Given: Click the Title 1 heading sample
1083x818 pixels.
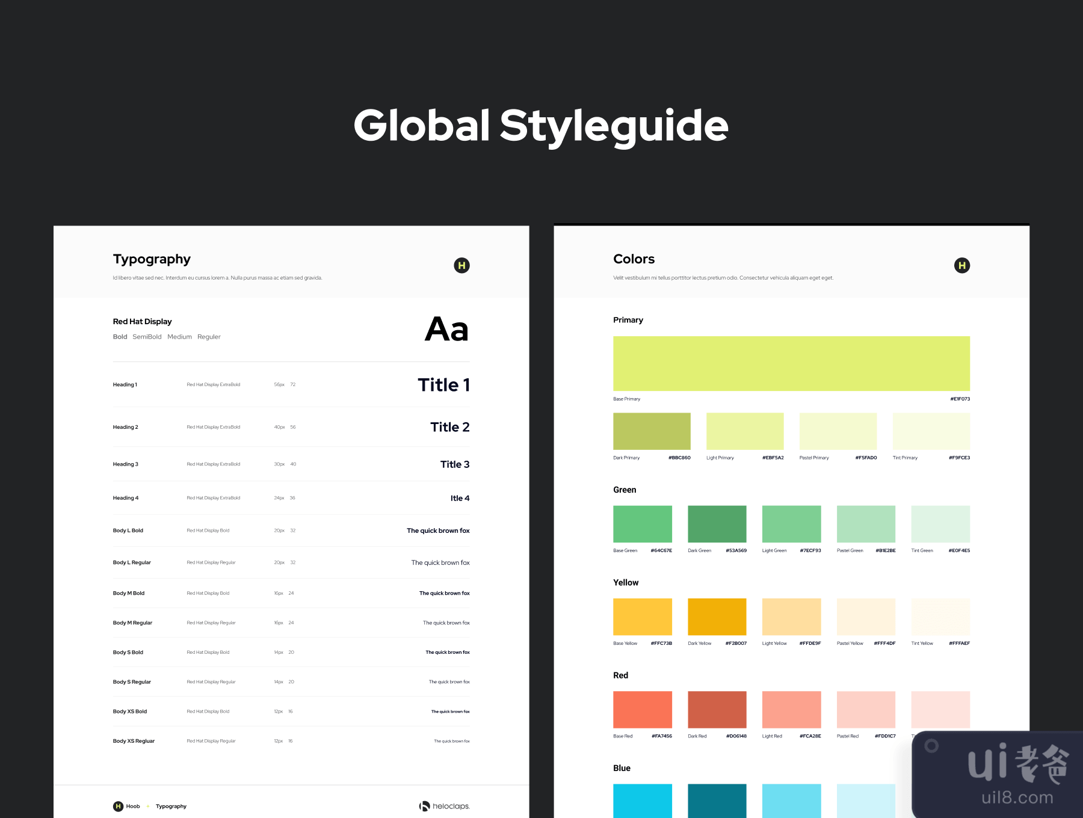Looking at the screenshot, I should click(443, 385).
